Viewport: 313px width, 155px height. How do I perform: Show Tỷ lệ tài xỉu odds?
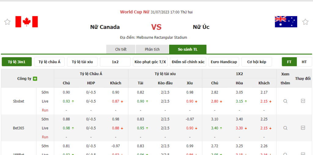click(x=82, y=62)
